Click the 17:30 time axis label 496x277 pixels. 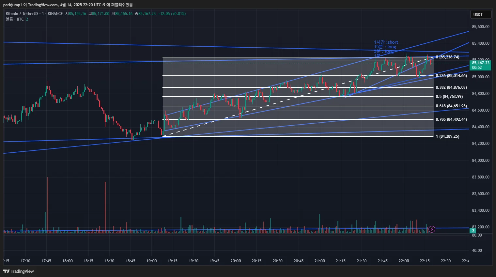[25, 261]
